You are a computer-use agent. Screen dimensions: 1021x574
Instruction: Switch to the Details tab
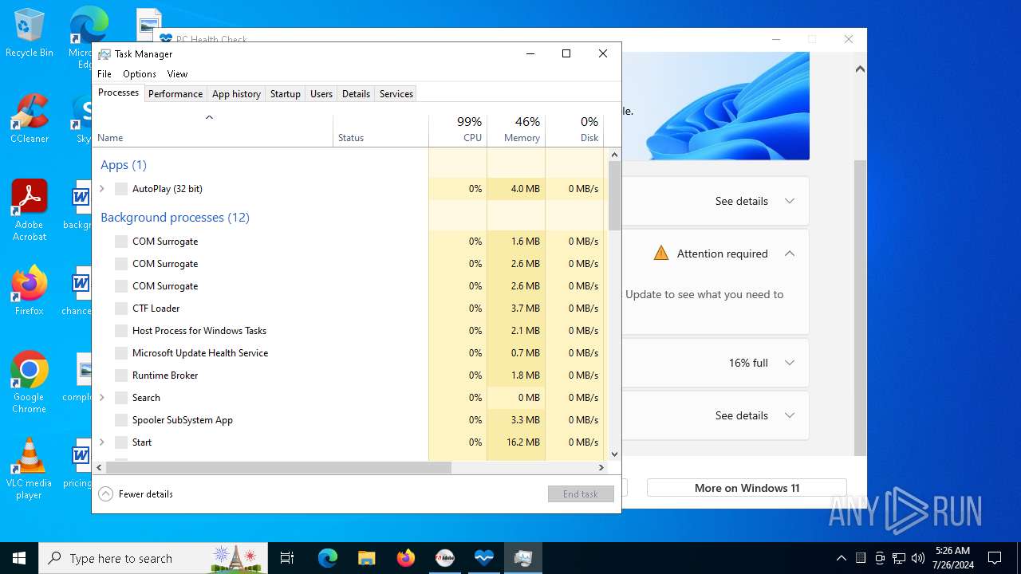click(x=356, y=94)
